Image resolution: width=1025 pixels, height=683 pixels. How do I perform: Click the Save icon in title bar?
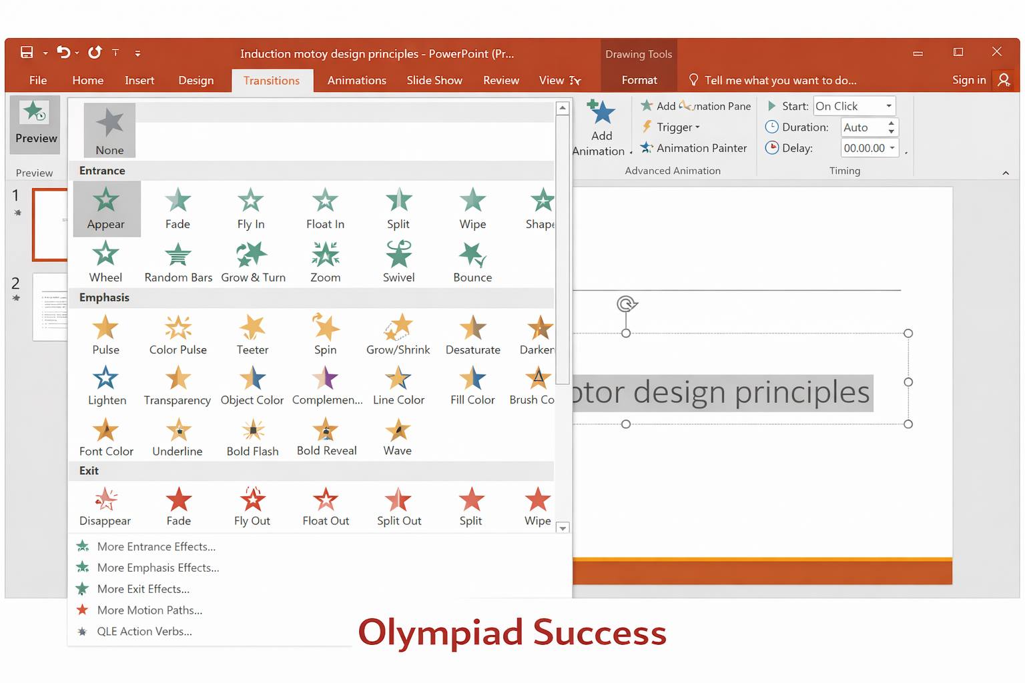27,53
